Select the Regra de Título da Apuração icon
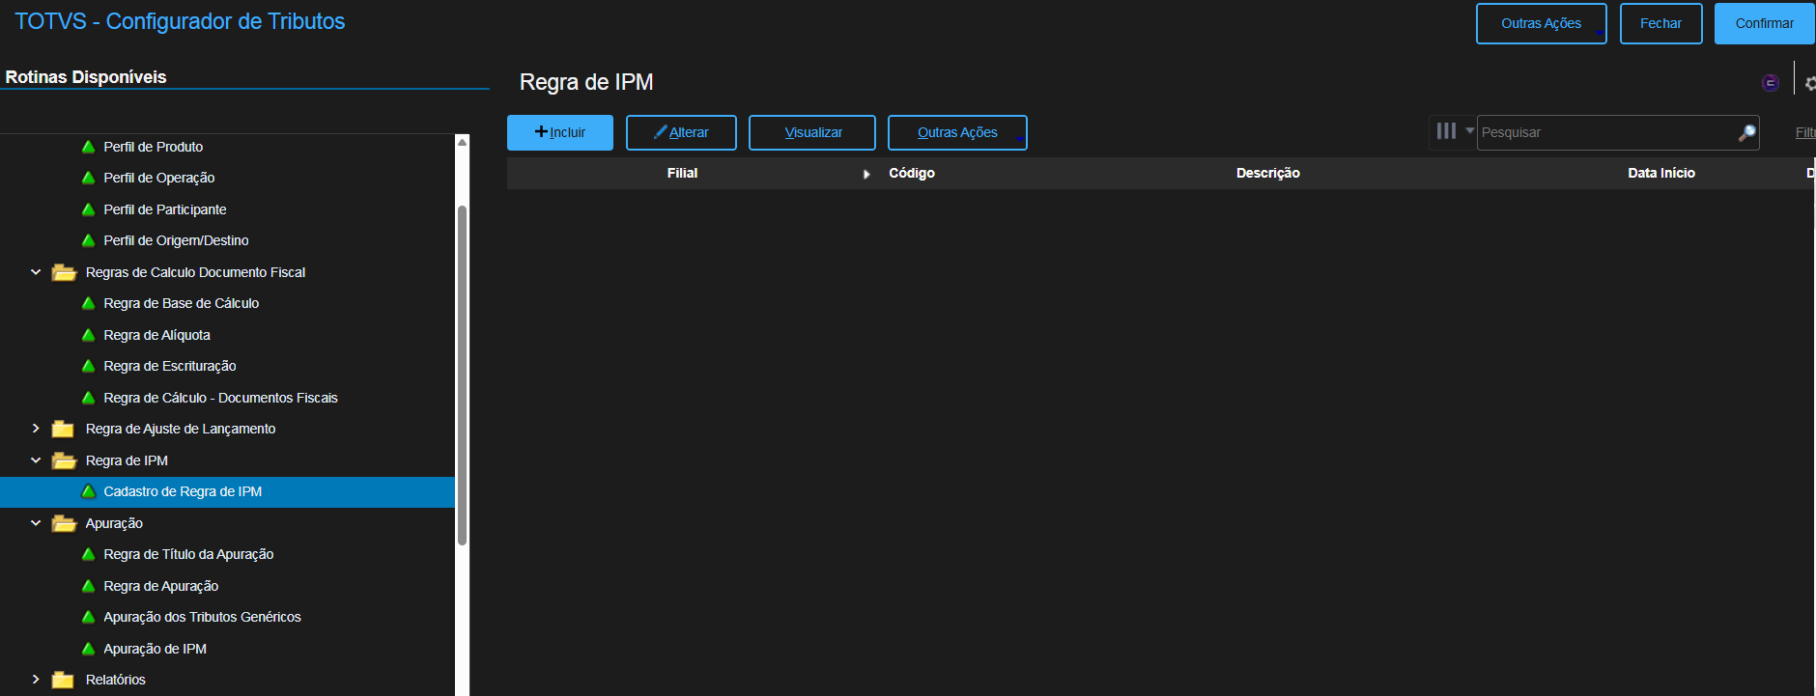Image resolution: width=1816 pixels, height=696 pixels. 88,554
